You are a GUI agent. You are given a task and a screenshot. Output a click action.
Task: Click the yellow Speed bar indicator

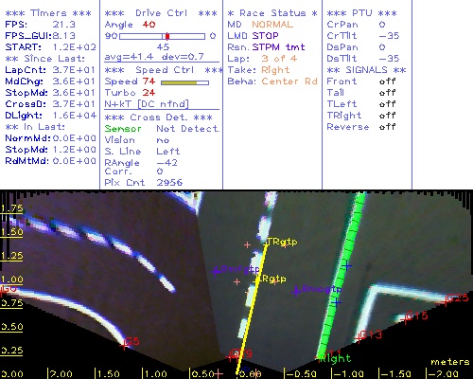(179, 82)
